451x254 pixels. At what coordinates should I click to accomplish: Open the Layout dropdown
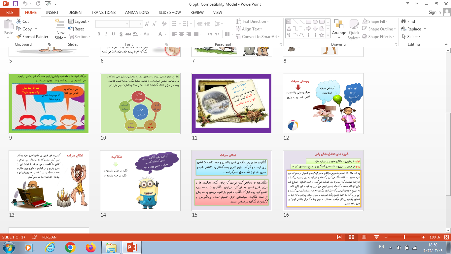tap(79, 21)
